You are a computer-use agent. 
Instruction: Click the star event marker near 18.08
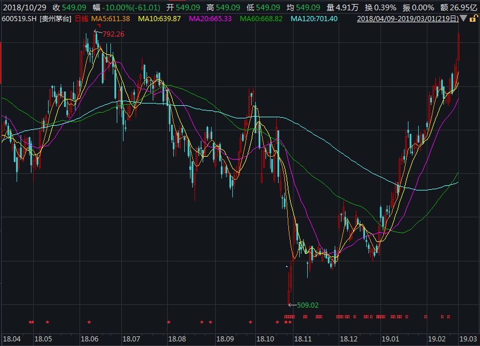point(169,323)
